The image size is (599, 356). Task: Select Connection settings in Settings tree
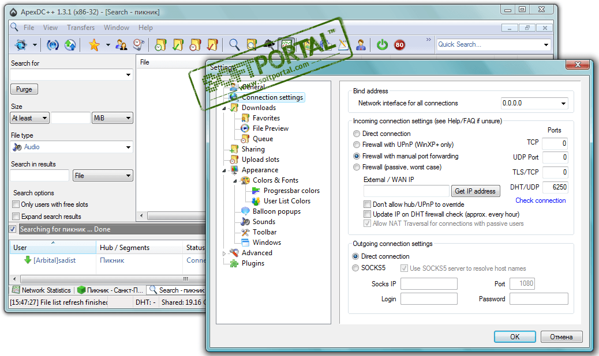coord(272,97)
